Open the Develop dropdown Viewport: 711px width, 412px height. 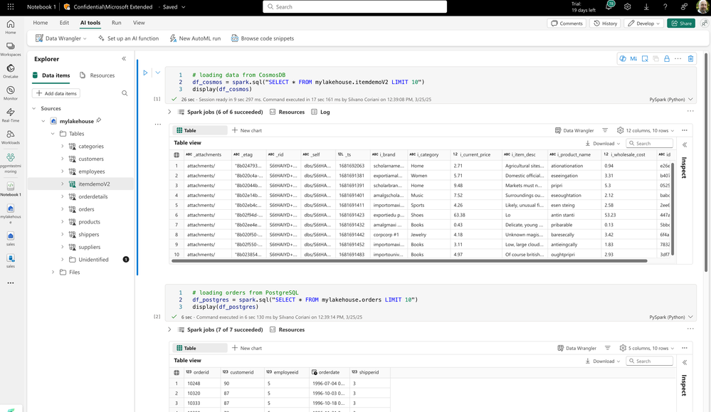click(x=644, y=23)
